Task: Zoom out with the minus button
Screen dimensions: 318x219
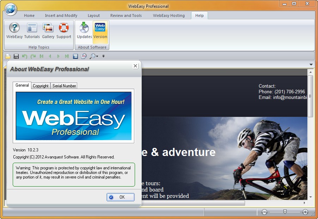Action: (x=264, y=212)
